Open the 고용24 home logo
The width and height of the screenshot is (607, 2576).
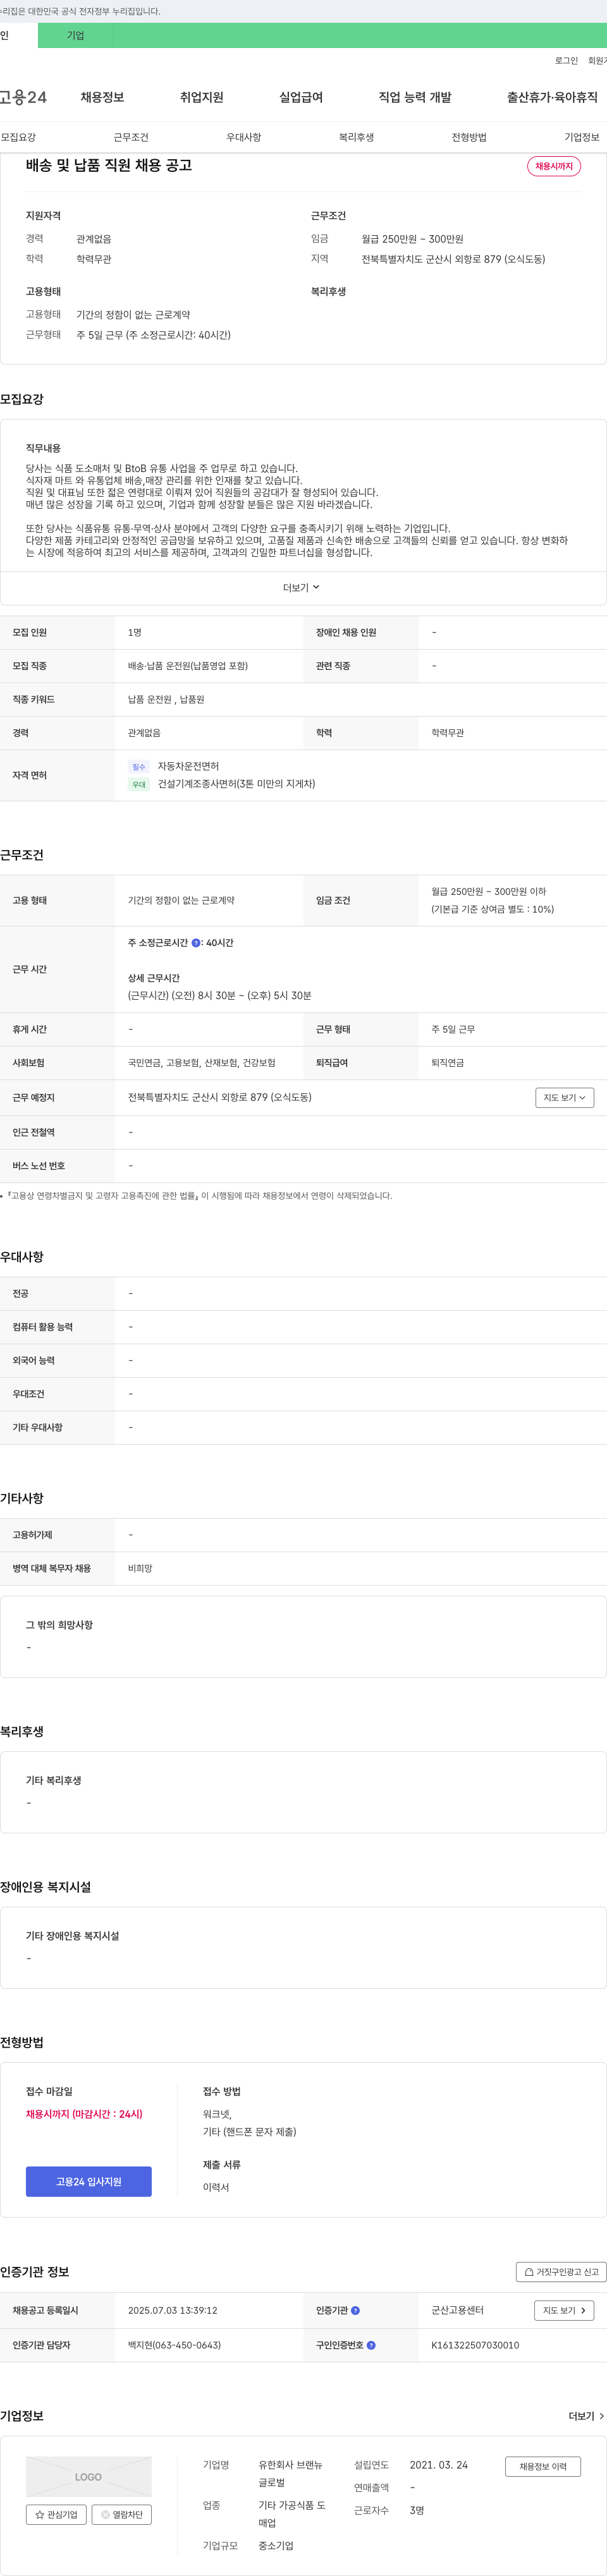click(x=23, y=97)
